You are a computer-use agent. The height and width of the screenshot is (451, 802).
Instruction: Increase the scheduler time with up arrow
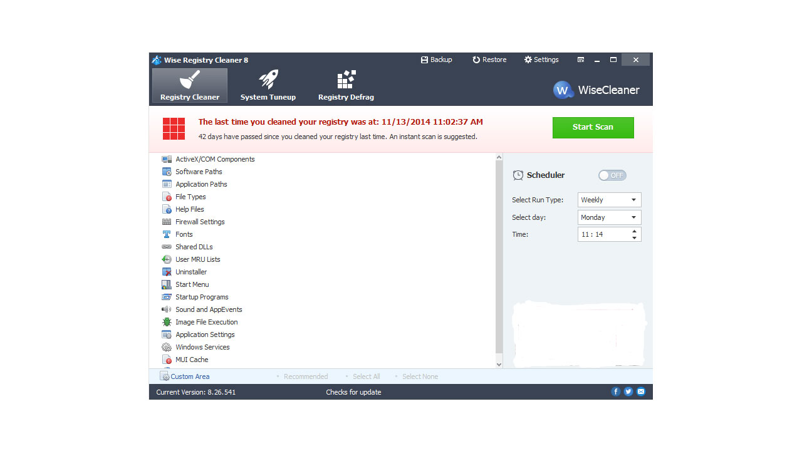(x=634, y=231)
